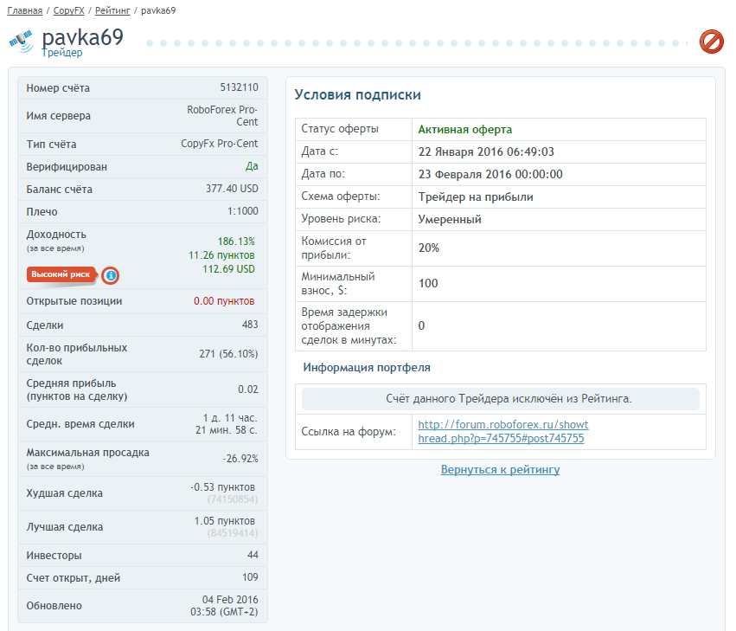Click the Номер счёта label

[58, 88]
